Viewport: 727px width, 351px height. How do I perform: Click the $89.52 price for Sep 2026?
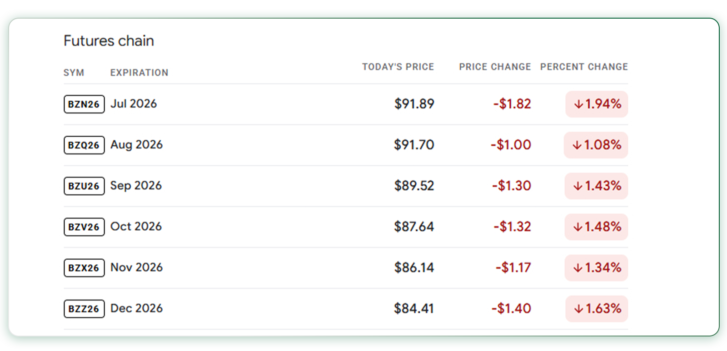pos(414,186)
